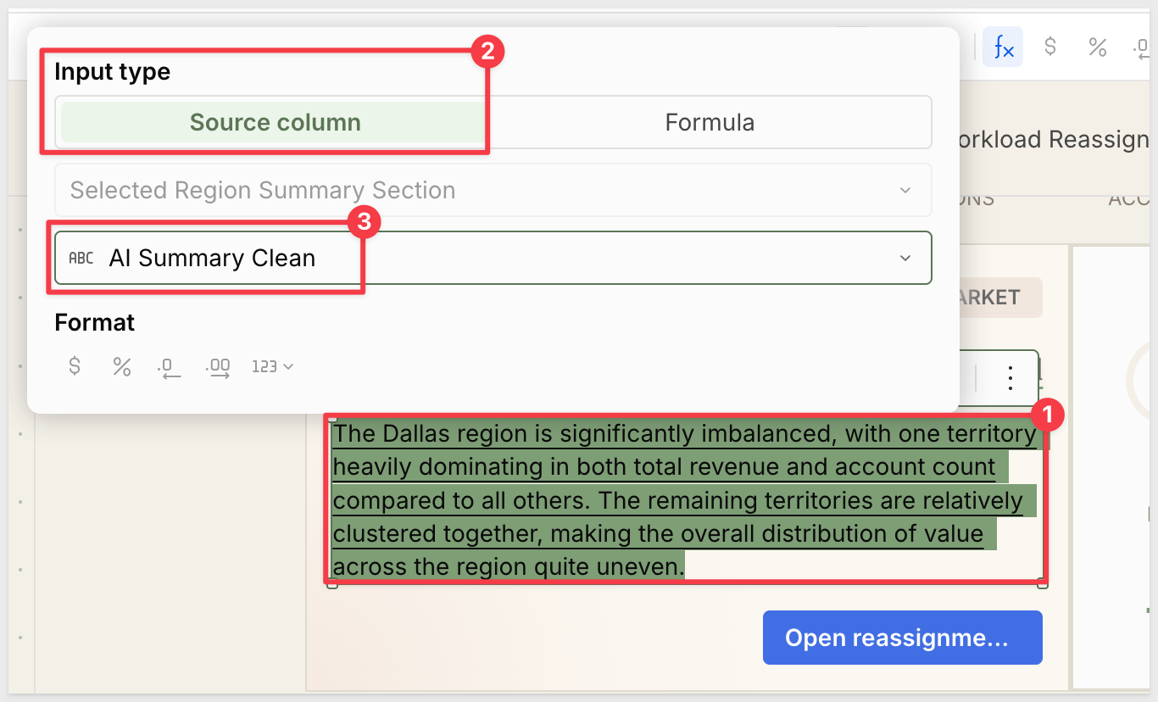This screenshot has width=1158, height=702.
Task: Apply percent format from the top toolbar
Action: 1098,47
